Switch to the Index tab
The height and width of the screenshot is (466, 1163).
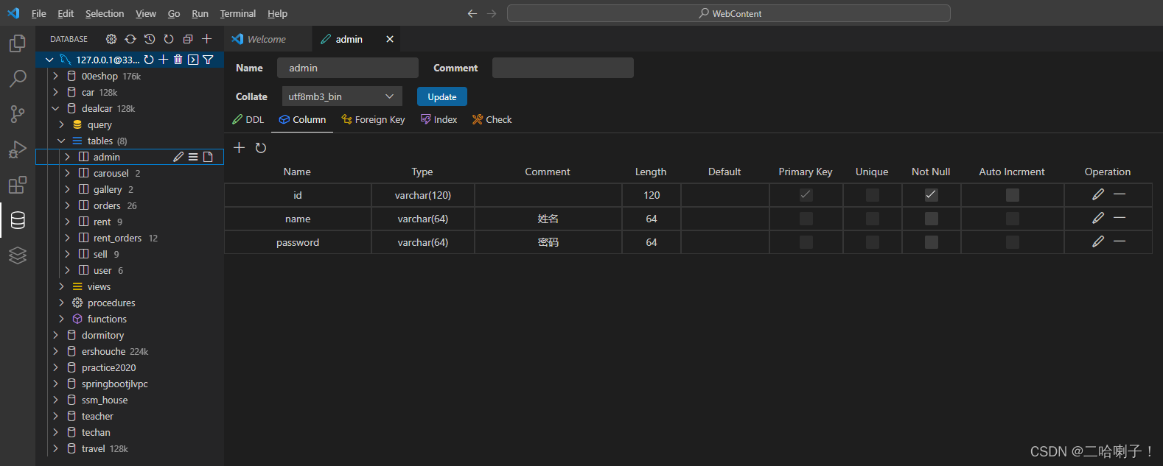[x=439, y=119]
